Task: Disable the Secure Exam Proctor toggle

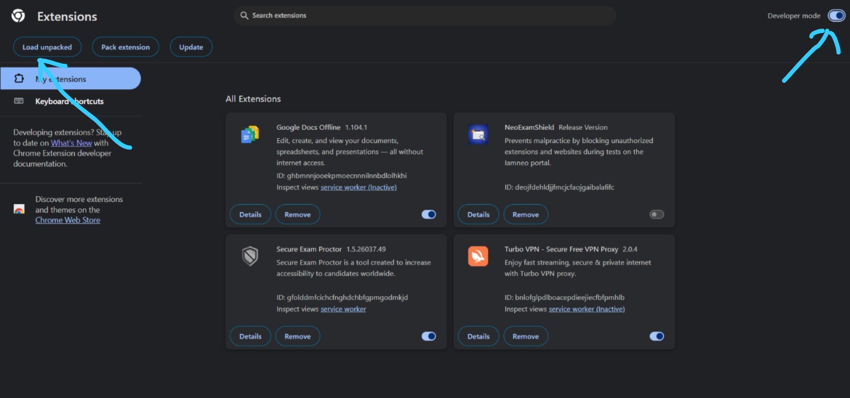Action: (429, 336)
